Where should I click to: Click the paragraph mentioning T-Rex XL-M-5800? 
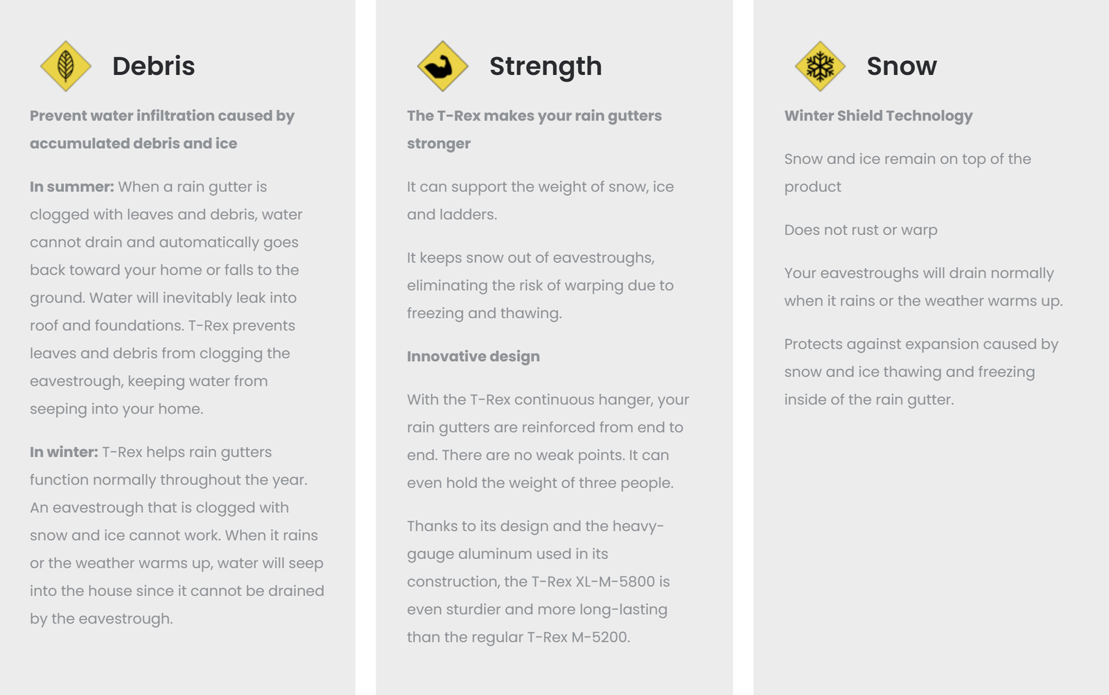coord(538,581)
